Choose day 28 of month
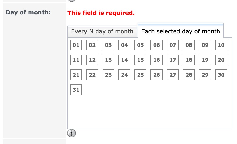The image size is (237, 144). coord(189,75)
